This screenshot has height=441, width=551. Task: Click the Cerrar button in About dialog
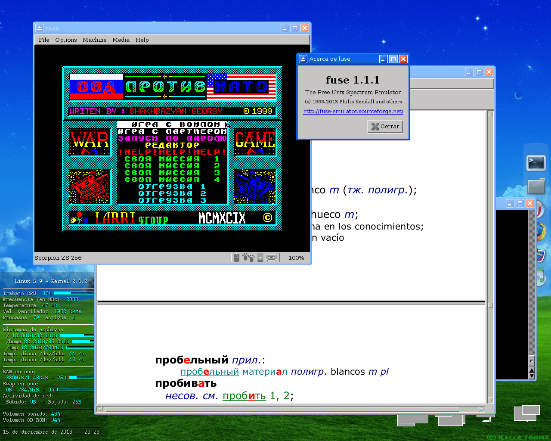pyautogui.click(x=385, y=126)
